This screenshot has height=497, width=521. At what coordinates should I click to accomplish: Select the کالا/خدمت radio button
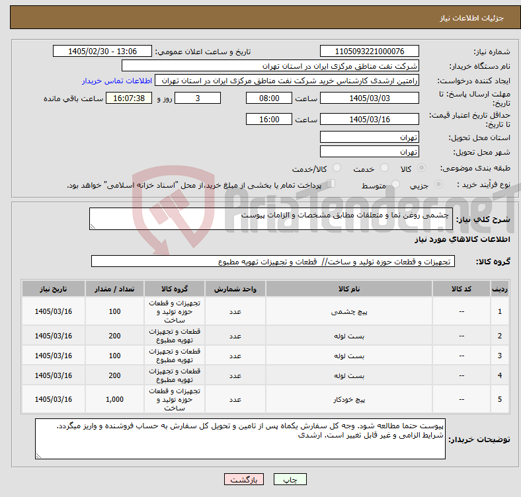[337, 168]
